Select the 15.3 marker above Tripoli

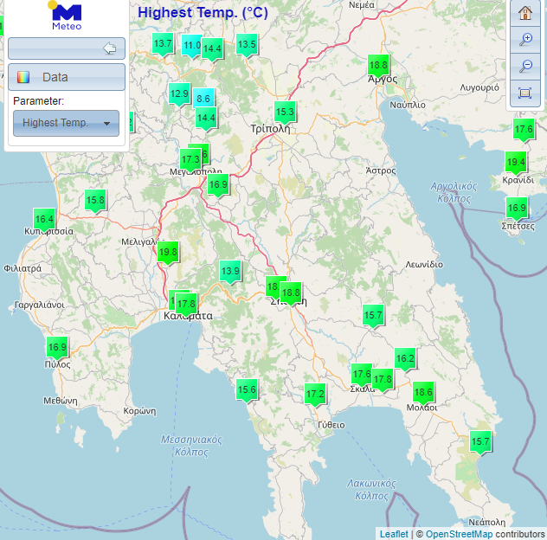tap(285, 113)
